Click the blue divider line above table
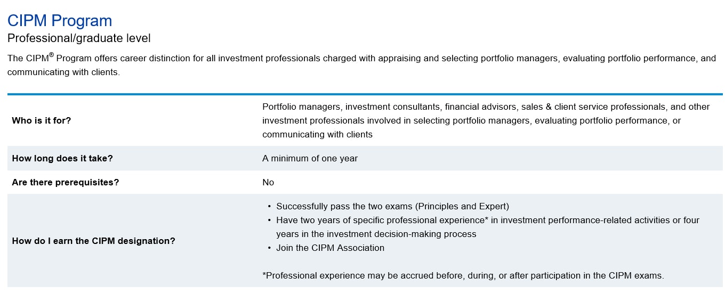 365,94
